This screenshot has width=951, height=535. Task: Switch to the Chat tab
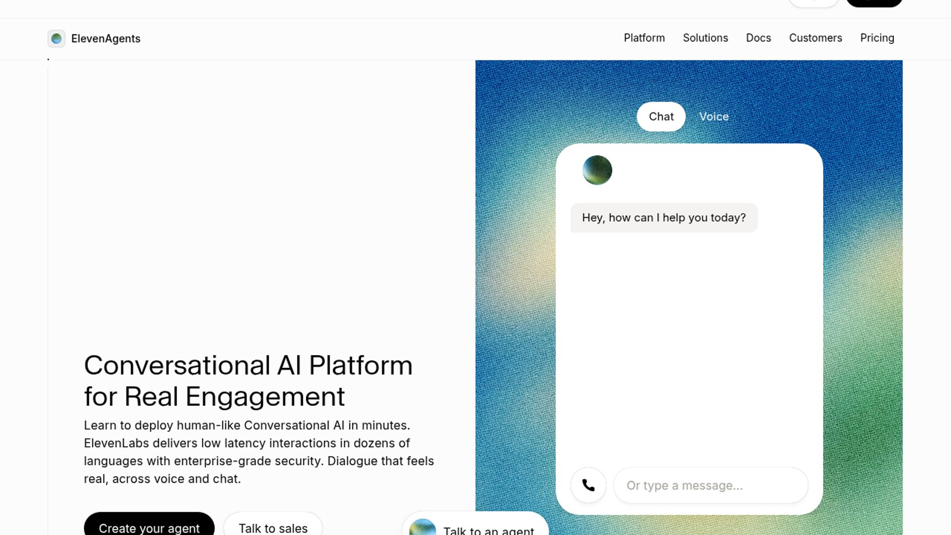[x=661, y=117]
